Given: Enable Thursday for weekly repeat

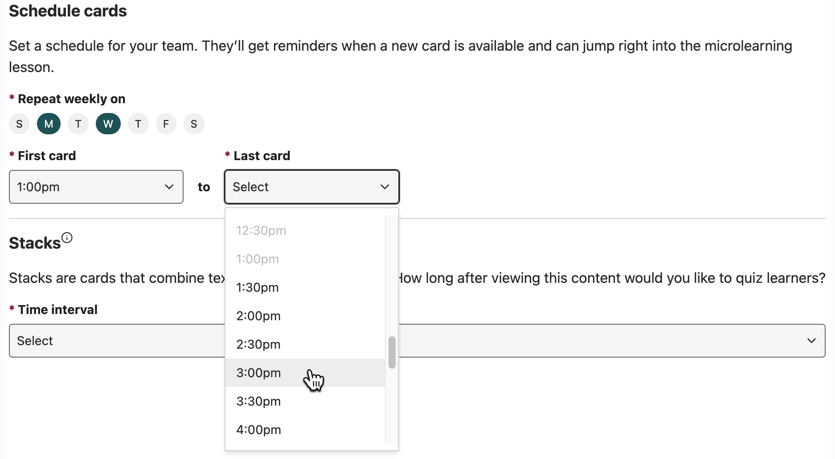Looking at the screenshot, I should coord(138,124).
